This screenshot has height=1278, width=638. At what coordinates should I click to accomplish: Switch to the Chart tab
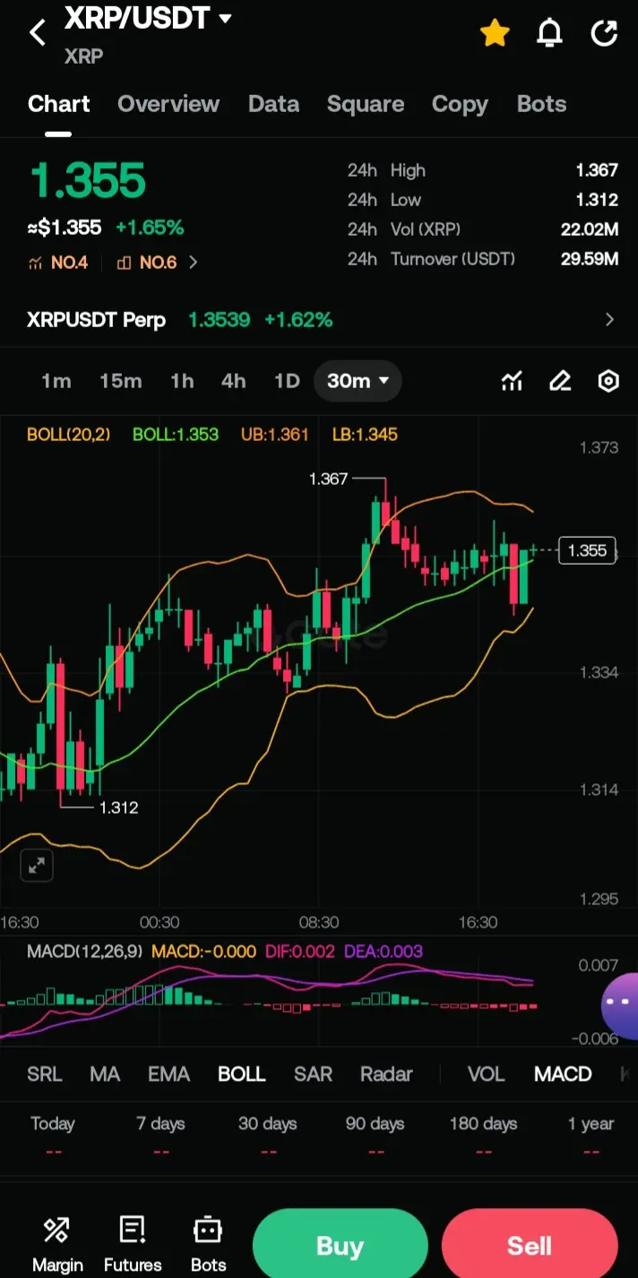click(59, 104)
